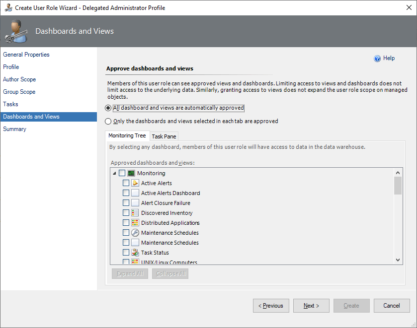The width and height of the screenshot is (417, 328).
Task: Click the Active Alerts view icon
Action: (135, 183)
